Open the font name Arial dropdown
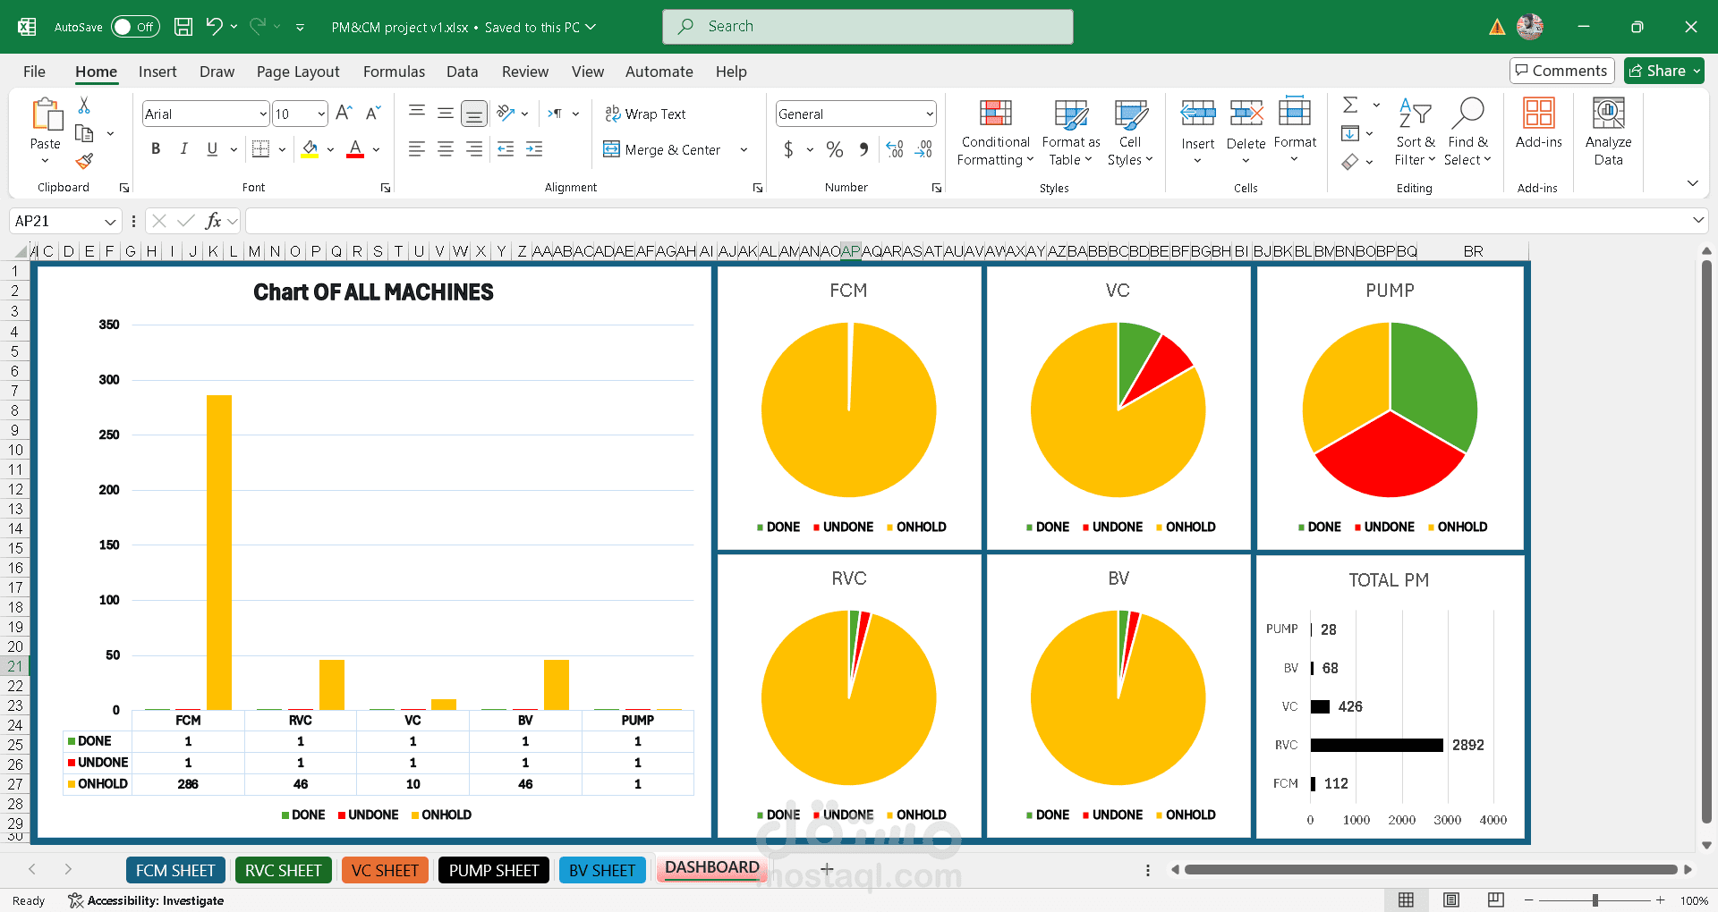The height and width of the screenshot is (912, 1718). pos(263,114)
